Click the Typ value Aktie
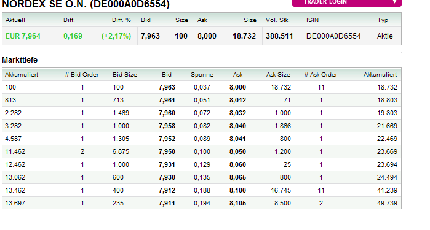The image size is (430, 230). click(x=384, y=36)
